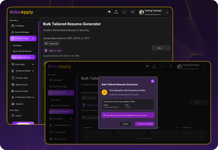Open the three-dot menu beside the rear window profile
218x150 pixels.
(167, 12)
